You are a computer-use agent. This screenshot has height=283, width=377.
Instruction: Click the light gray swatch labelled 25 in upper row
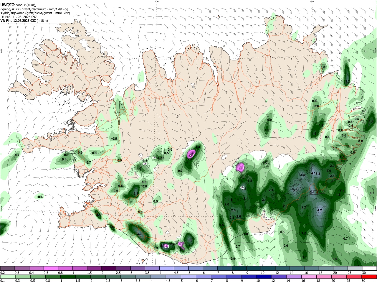[x=355, y=268]
